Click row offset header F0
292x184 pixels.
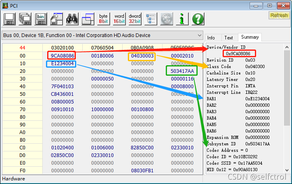click(x=22, y=170)
